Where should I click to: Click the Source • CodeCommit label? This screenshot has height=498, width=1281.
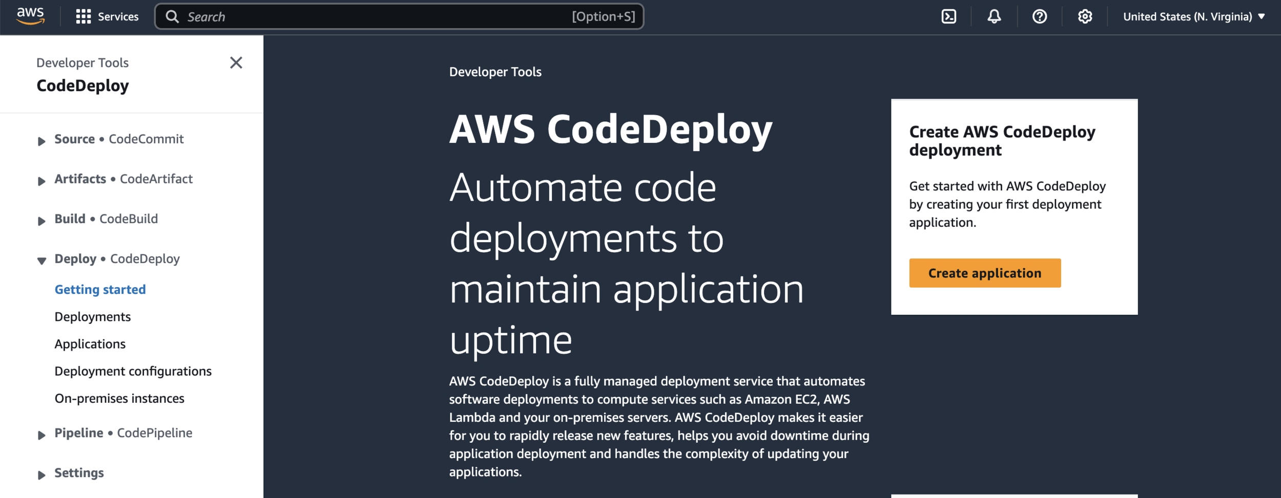pos(119,139)
